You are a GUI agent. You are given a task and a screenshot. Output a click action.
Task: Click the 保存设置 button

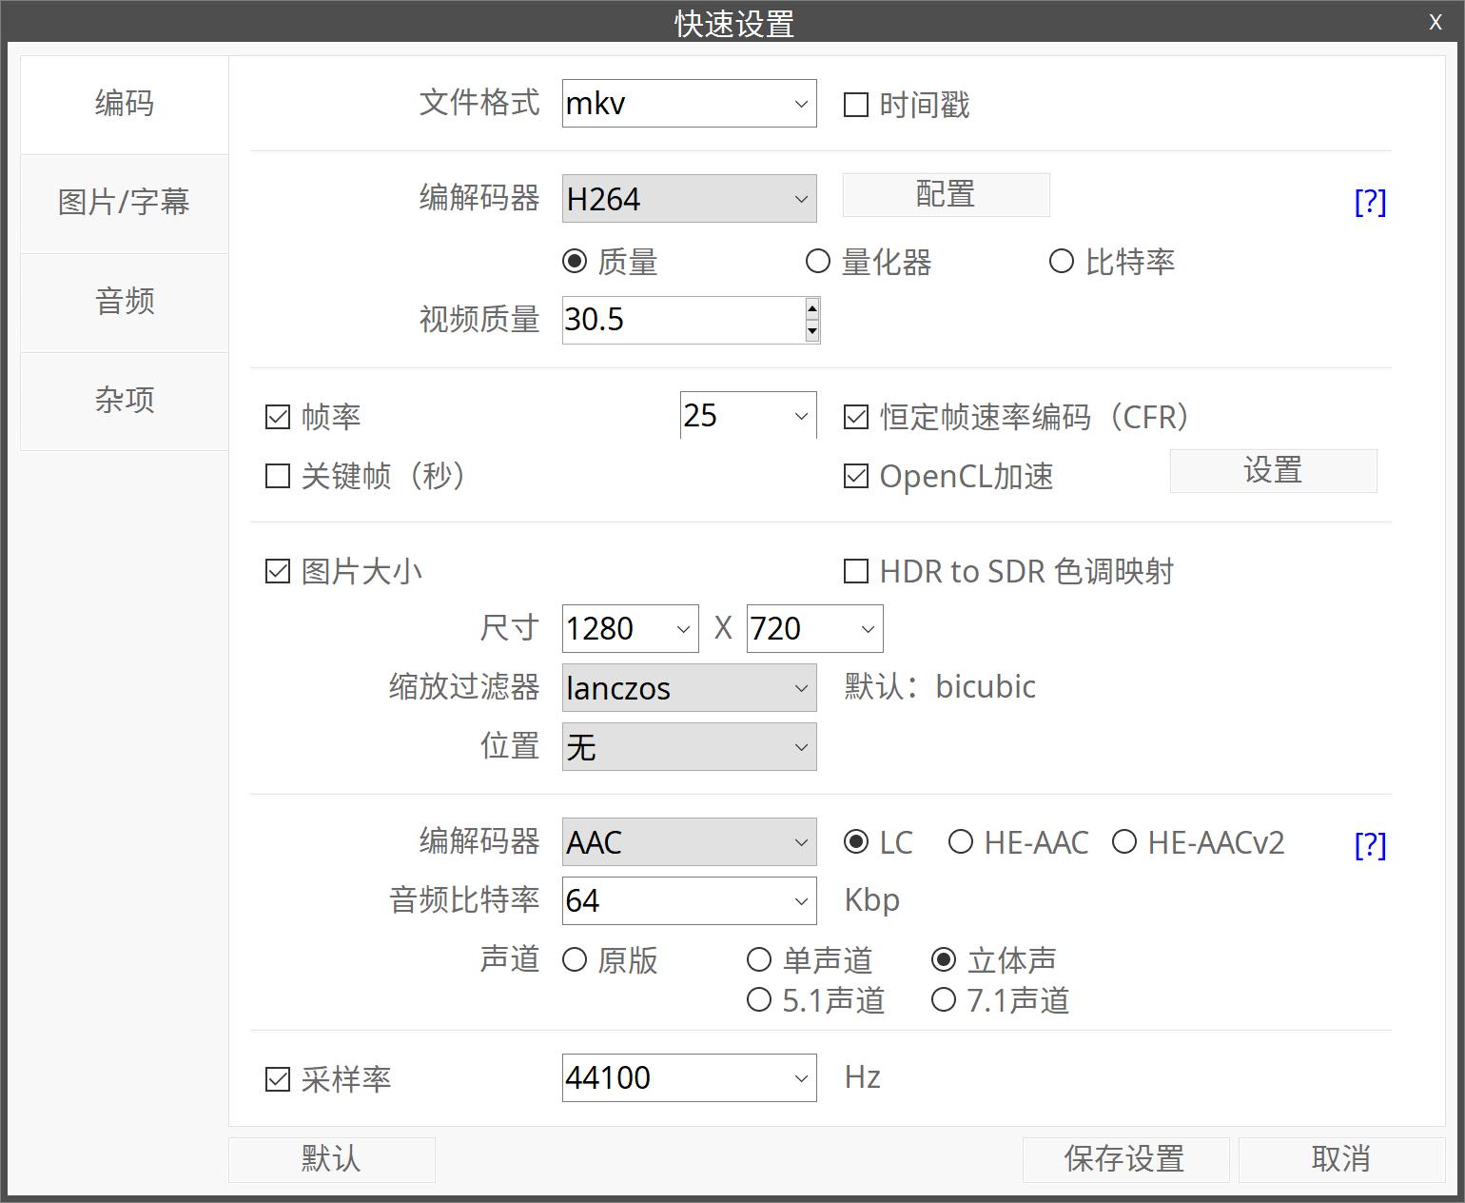coord(1124,1159)
